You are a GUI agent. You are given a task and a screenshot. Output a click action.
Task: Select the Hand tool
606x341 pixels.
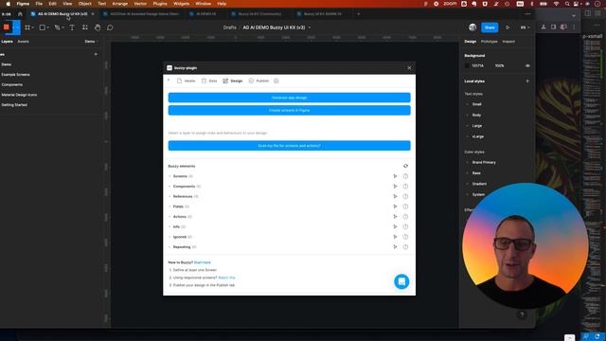point(98,27)
